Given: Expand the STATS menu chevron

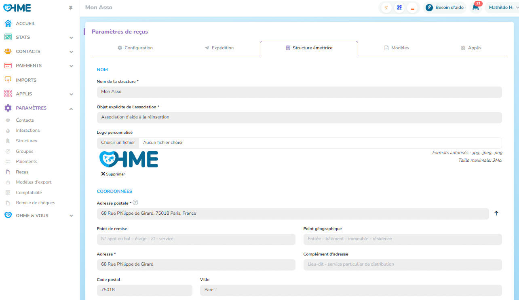Looking at the screenshot, I should pyautogui.click(x=71, y=38).
